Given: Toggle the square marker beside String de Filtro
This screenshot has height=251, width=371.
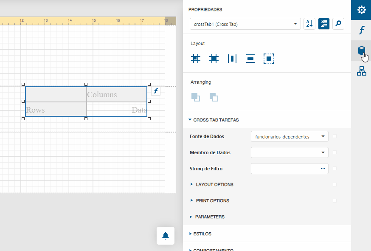Looking at the screenshot, I should point(335,169).
